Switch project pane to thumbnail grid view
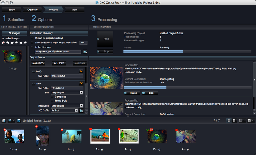256x155 pixels. coord(229,121)
